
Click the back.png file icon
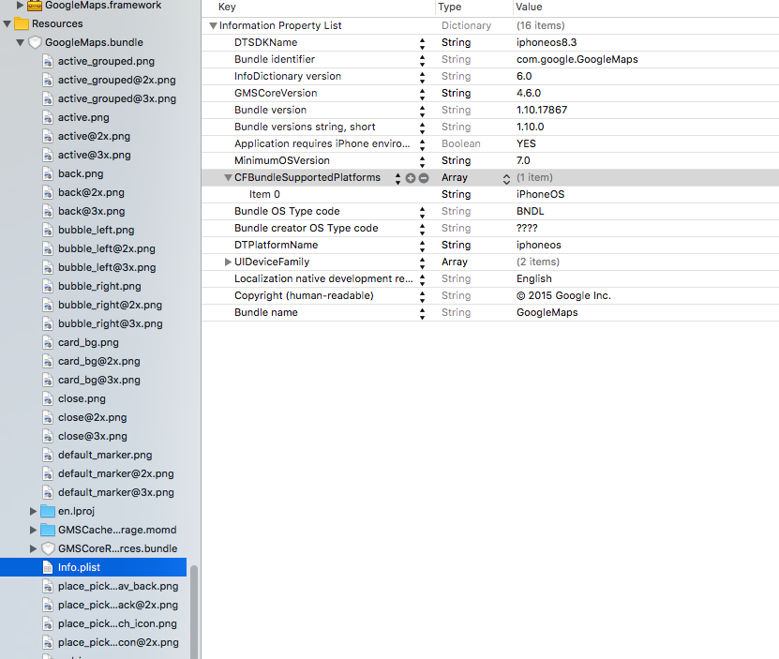click(x=48, y=173)
